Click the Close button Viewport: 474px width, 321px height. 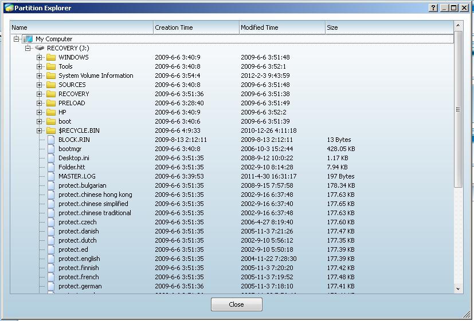pyautogui.click(x=236, y=304)
